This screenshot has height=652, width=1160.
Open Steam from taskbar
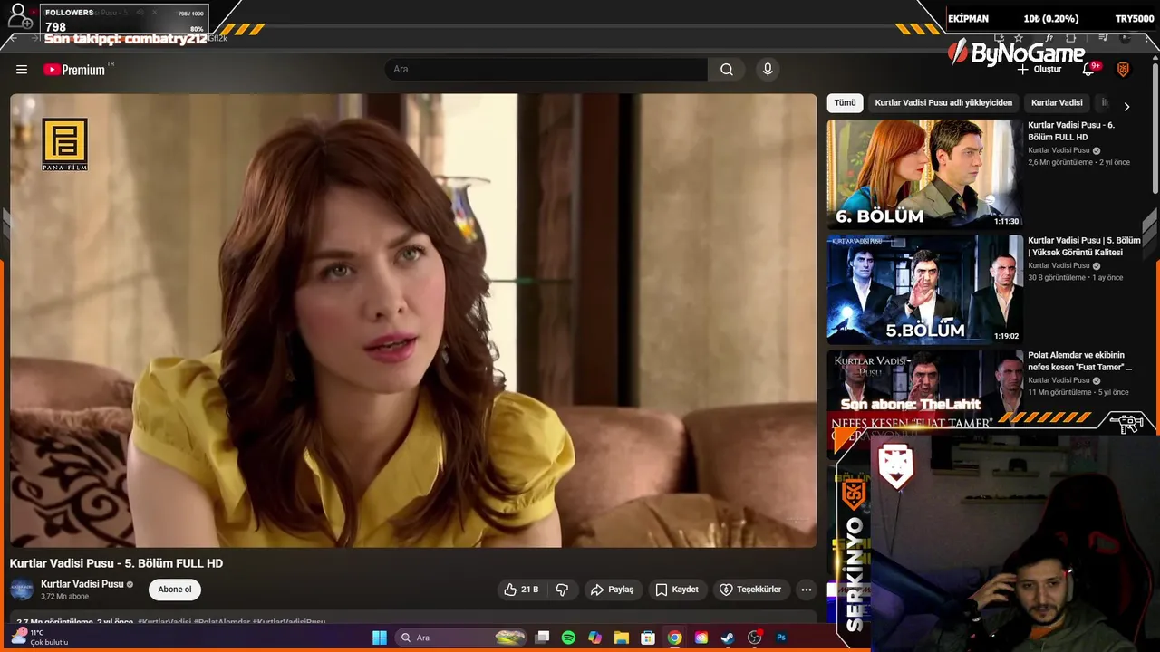tap(728, 638)
